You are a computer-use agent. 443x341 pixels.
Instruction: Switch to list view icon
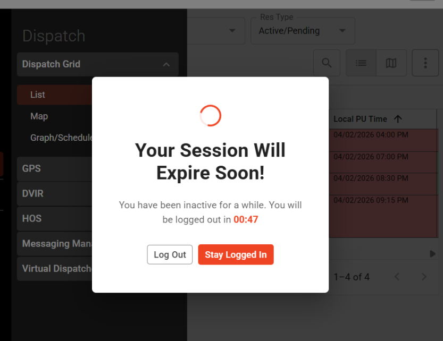(361, 63)
